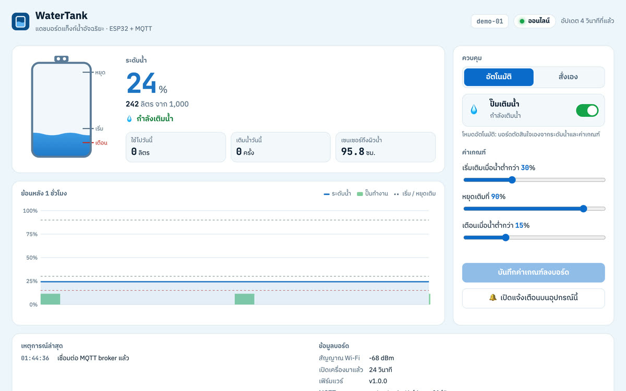
Task: Click the เริ่มเติมเมื่อน้ำต่ำกว่า 30% slider
Action: [534, 180]
